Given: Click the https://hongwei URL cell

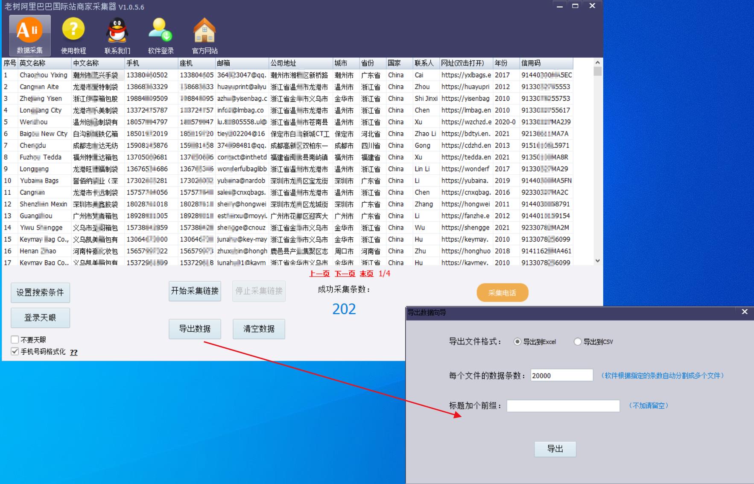Looking at the screenshot, I should 466,204.
